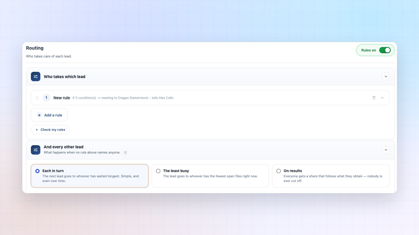This screenshot has width=419, height=235.
Task: Select the Each in turn radio option
Action: coord(37,171)
